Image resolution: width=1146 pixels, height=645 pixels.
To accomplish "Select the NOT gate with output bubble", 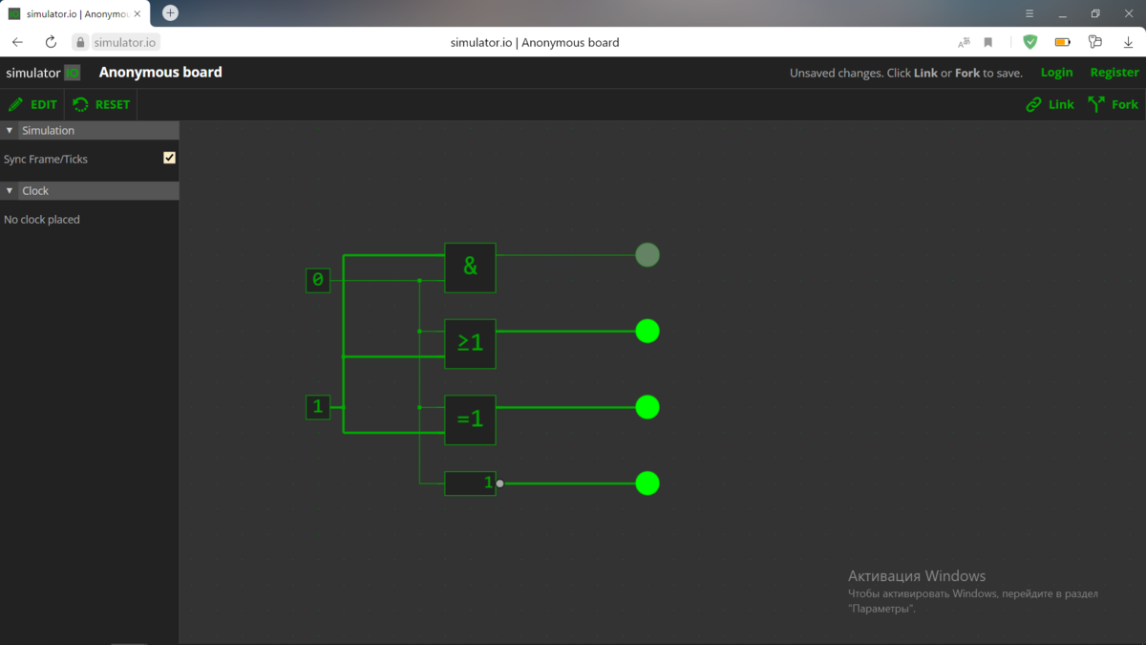I will click(x=470, y=483).
